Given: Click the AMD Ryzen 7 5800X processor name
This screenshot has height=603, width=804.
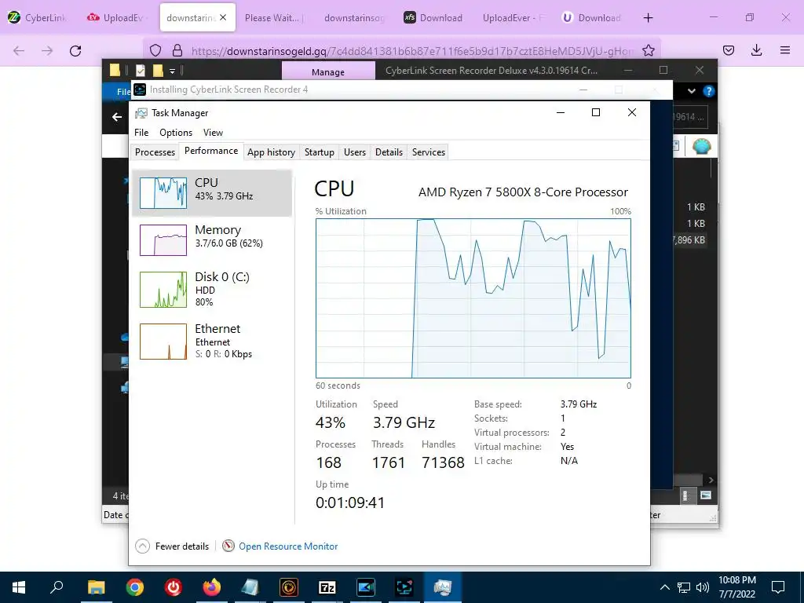Looking at the screenshot, I should 523,192.
